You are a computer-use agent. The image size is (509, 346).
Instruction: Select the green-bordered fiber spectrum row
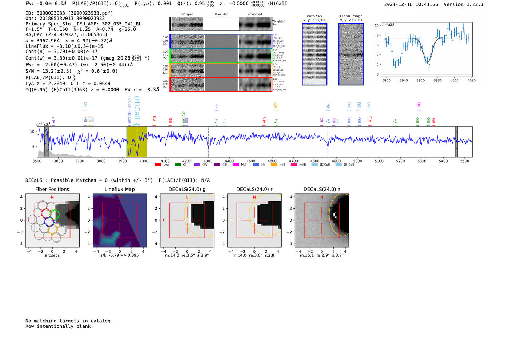pyautogui.click(x=221, y=56)
